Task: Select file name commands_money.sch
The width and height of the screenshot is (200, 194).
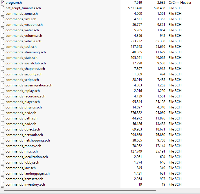Action: [x=23, y=146]
